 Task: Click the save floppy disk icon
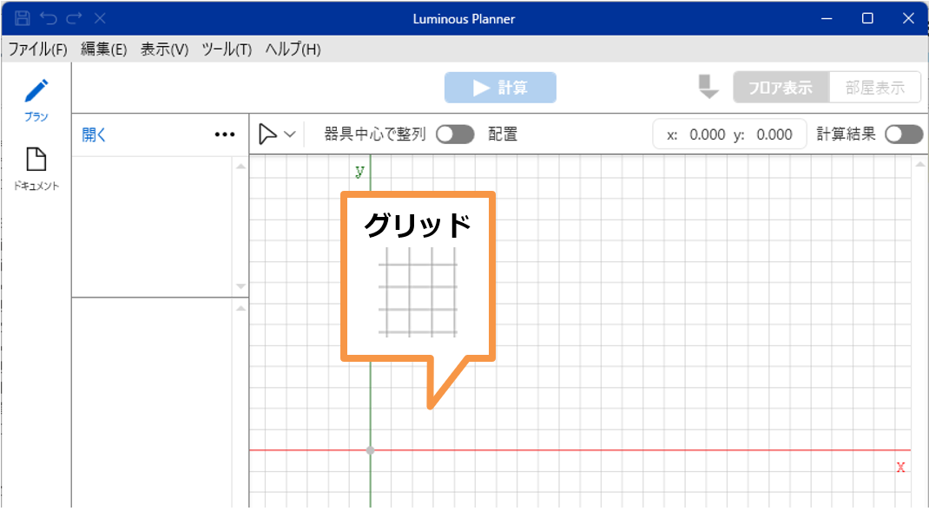pos(23,18)
